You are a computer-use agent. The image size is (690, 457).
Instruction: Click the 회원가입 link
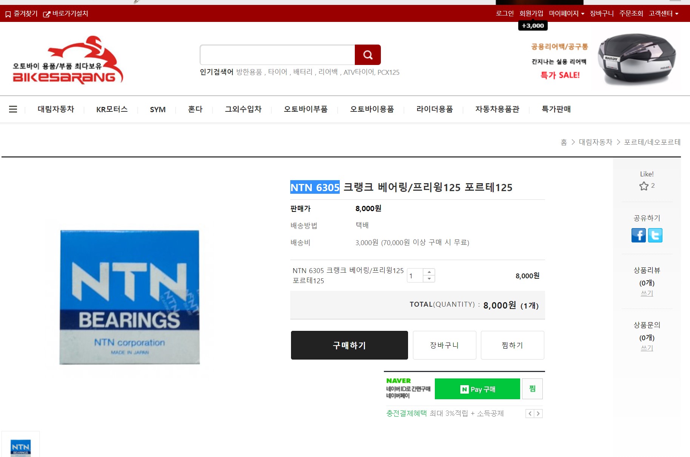(531, 14)
